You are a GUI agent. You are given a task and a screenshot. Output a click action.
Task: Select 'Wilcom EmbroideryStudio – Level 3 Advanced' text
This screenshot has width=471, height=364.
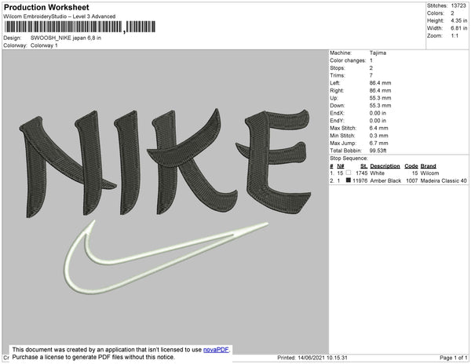click(x=60, y=16)
